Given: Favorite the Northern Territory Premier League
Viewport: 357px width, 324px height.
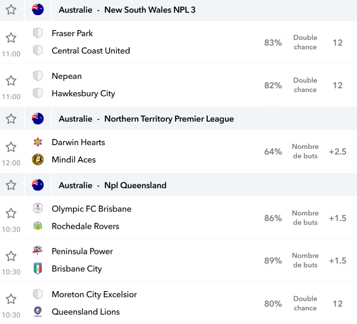Looking at the screenshot, I should click(x=11, y=119).
